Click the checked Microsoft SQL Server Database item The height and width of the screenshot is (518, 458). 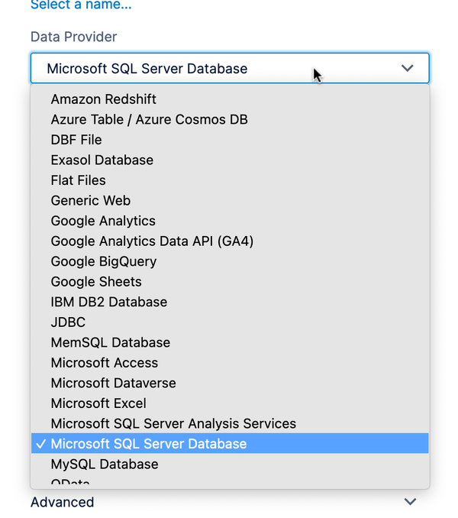click(230, 444)
